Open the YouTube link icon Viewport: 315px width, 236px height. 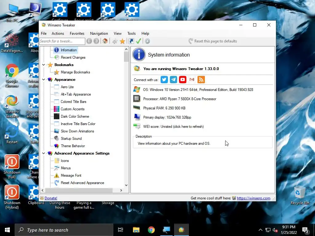[183, 80]
